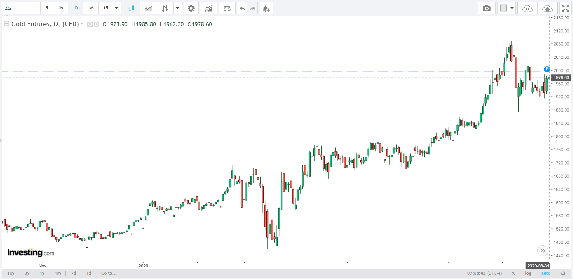Click the blue P price line marker
The width and height of the screenshot is (573, 279).
[547, 69]
